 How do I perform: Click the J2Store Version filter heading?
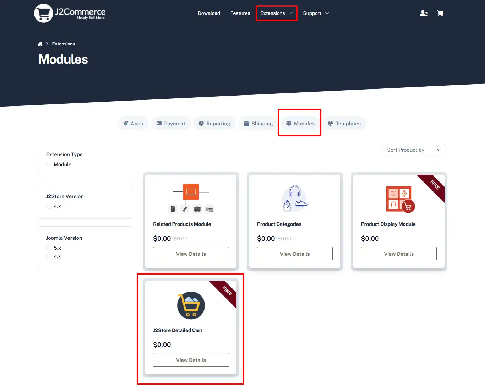tap(65, 196)
